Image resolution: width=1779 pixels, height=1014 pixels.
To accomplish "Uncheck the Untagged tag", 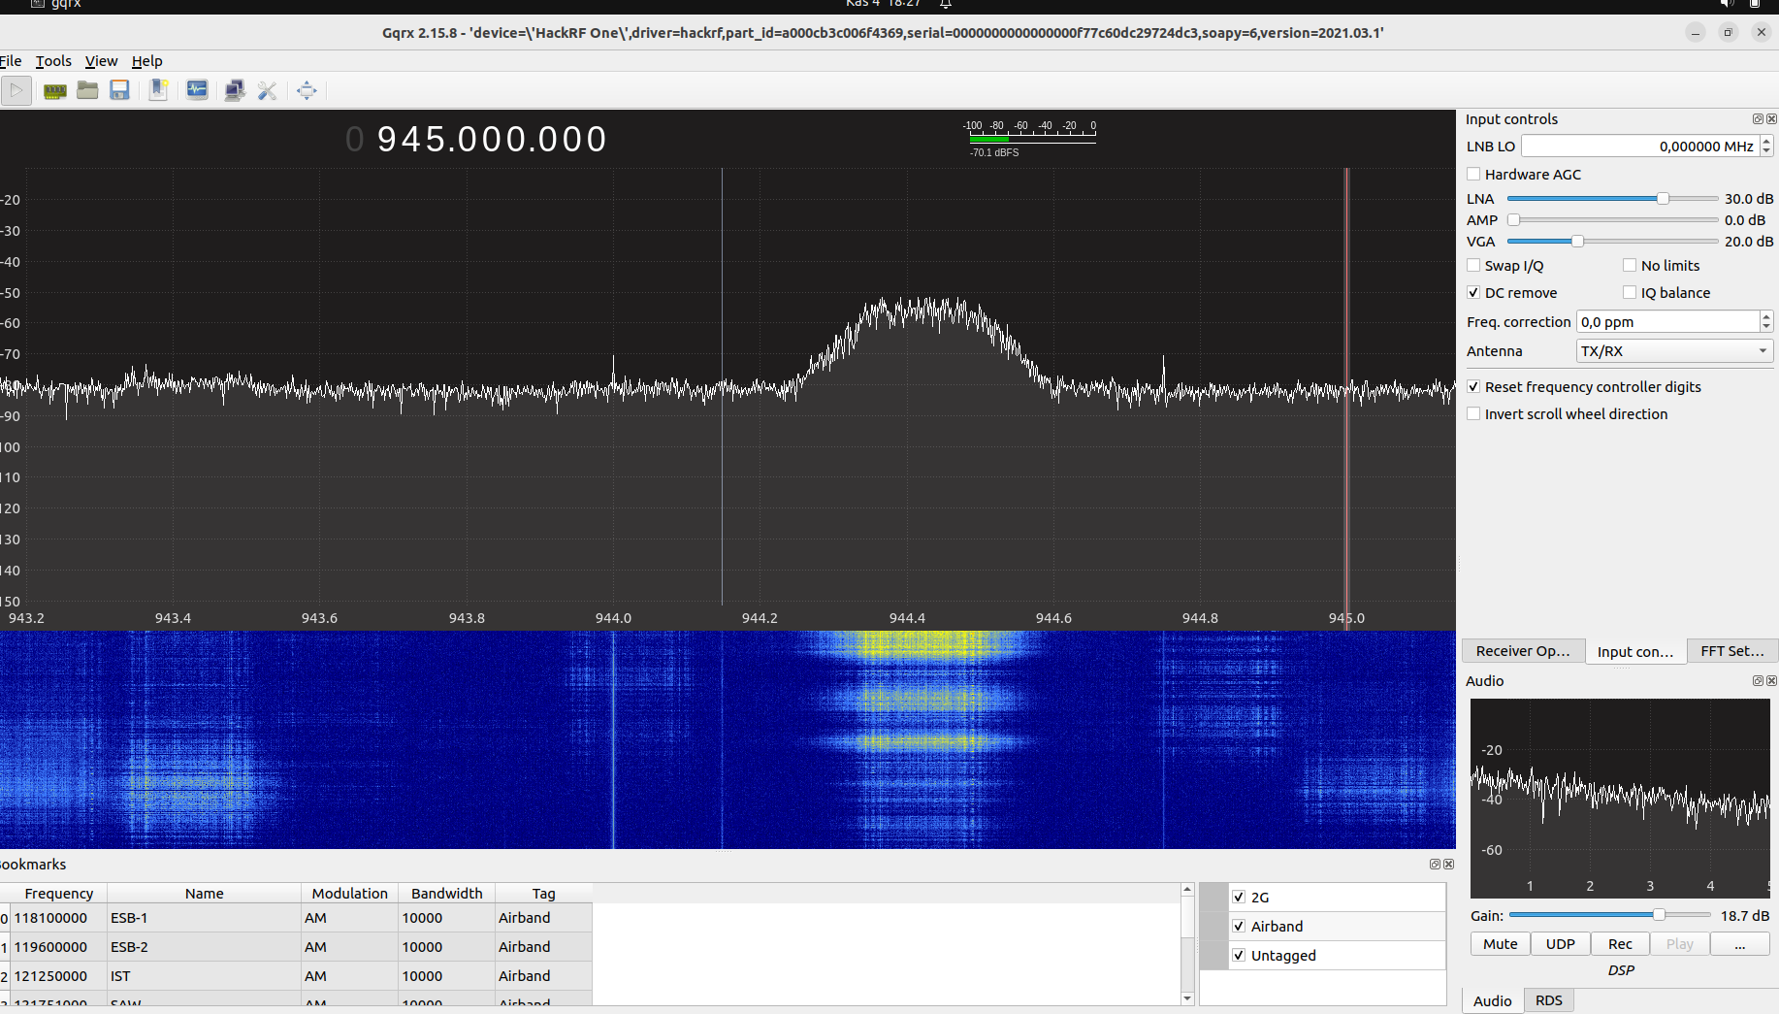I will click(1239, 955).
